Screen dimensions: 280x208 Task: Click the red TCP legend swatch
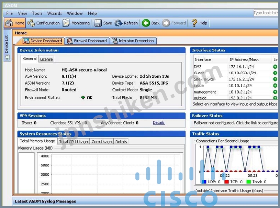pyautogui.click(x=227, y=182)
